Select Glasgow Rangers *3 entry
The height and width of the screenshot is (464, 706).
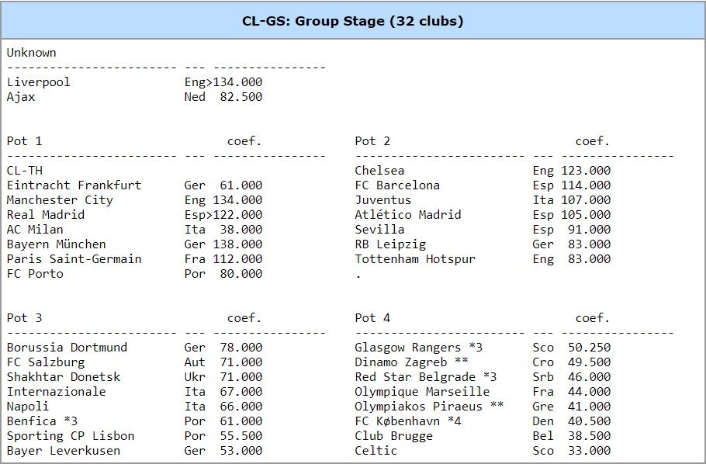point(419,348)
